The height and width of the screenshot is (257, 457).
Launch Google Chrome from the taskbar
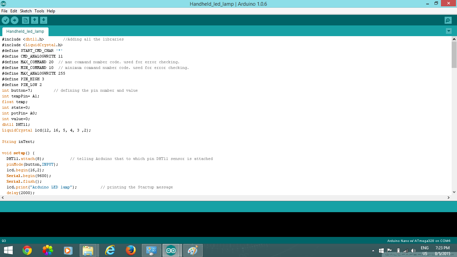click(x=27, y=250)
